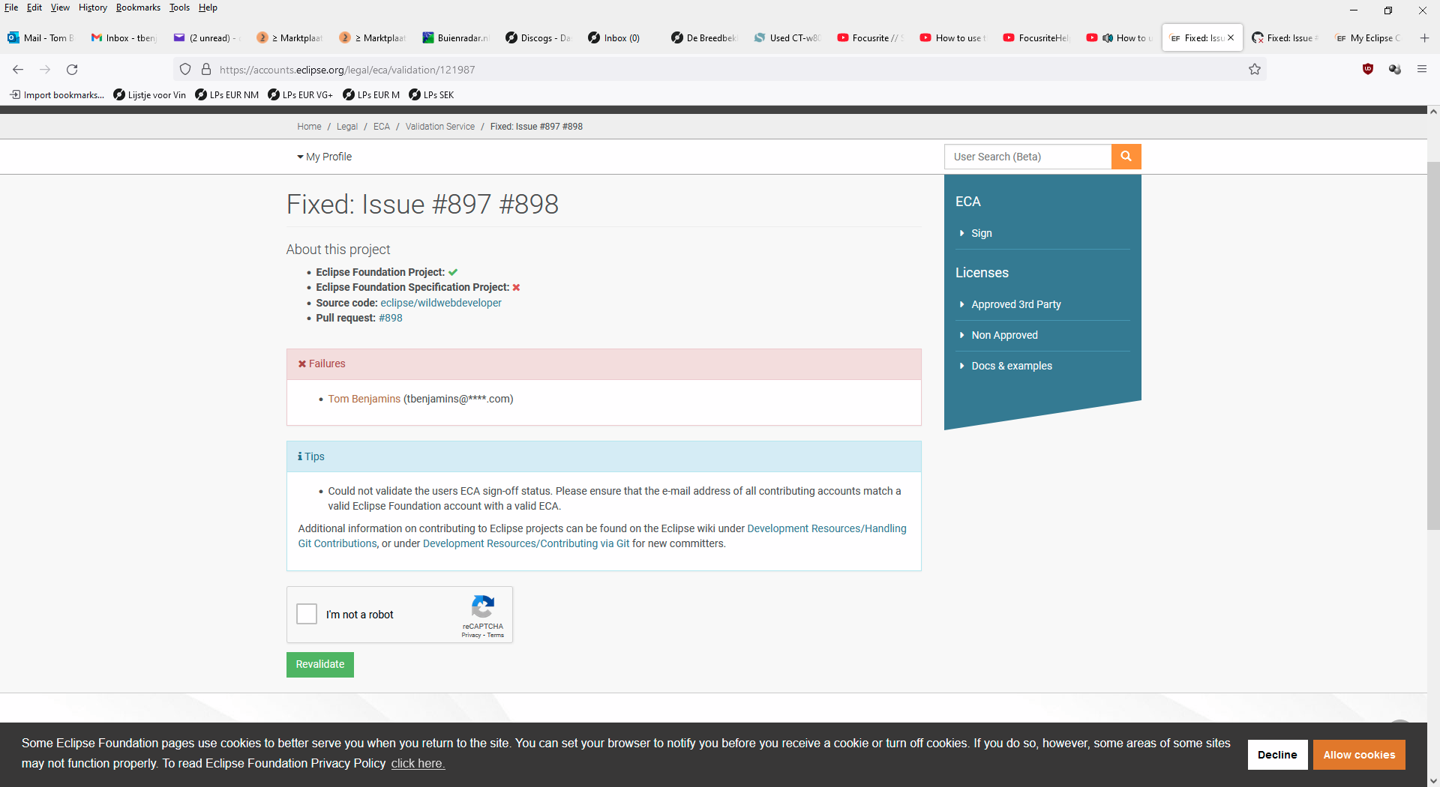
Task: Open the LPs EUR M bookmark
Action: click(371, 95)
